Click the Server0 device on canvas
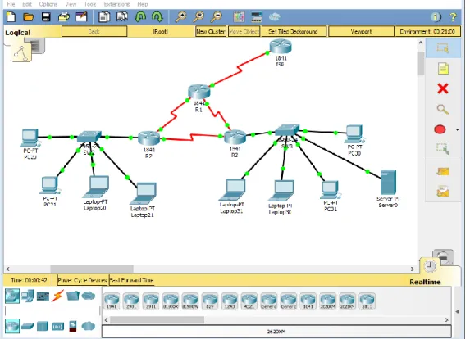 (x=388, y=183)
